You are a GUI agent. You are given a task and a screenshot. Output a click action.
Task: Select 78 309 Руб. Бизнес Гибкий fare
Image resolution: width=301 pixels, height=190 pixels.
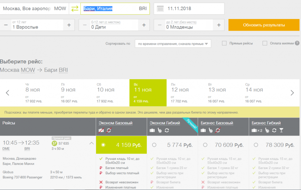coord(274,145)
